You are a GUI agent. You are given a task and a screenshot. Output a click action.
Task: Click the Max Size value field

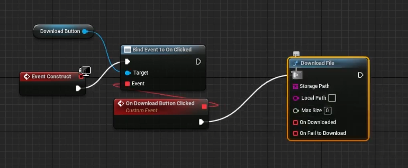coord(327,111)
